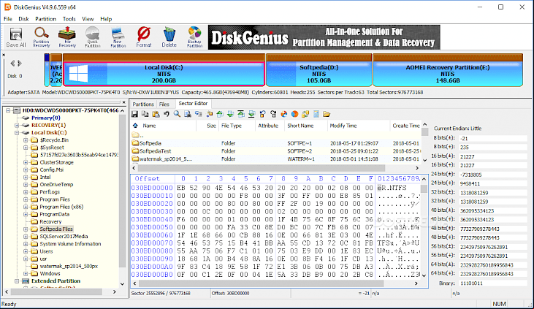Screen dimensions: 534x309
Task: Sort by the File Type column header
Action: [x=237, y=126]
